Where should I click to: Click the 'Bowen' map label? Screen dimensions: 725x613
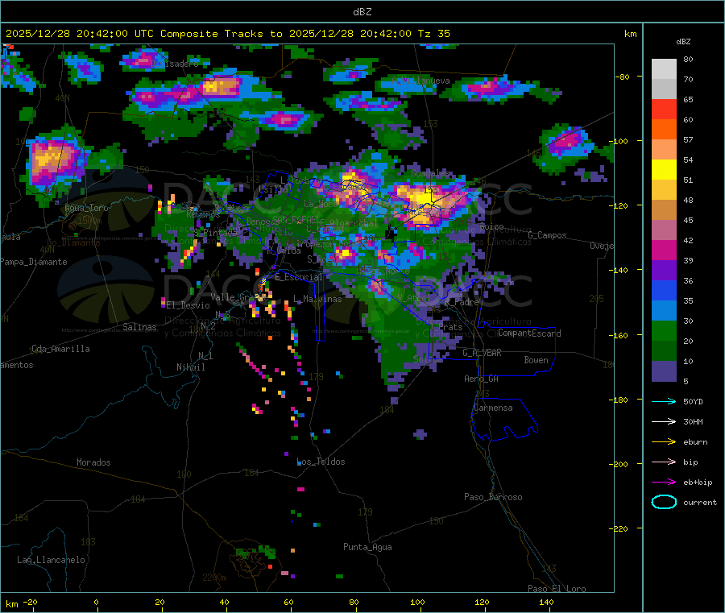(x=536, y=360)
